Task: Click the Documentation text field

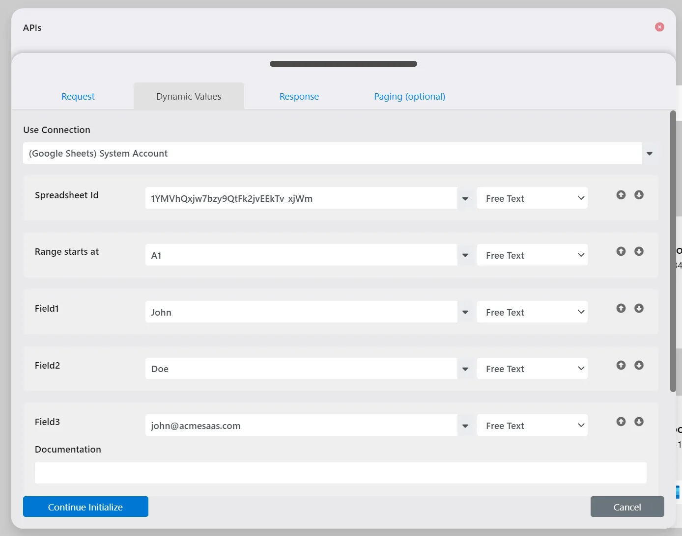Action: (341, 473)
